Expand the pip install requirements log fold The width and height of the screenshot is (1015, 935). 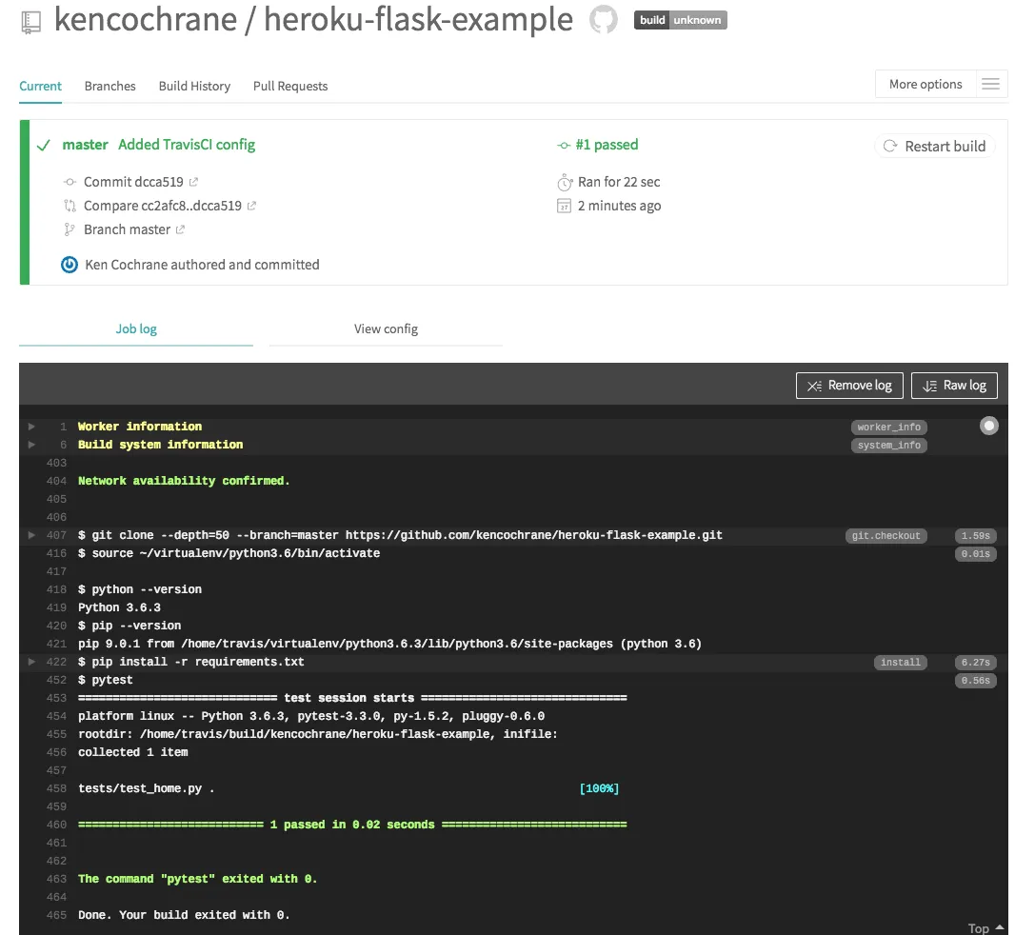click(x=31, y=662)
